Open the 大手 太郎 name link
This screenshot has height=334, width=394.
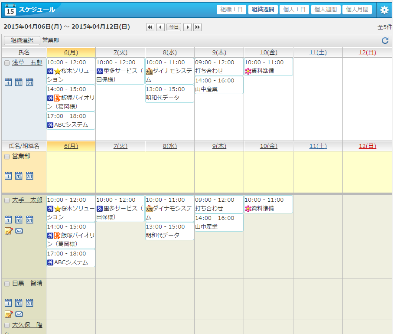click(27, 200)
